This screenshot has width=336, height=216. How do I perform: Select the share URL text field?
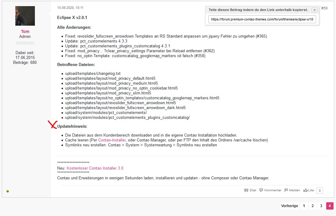262,19
